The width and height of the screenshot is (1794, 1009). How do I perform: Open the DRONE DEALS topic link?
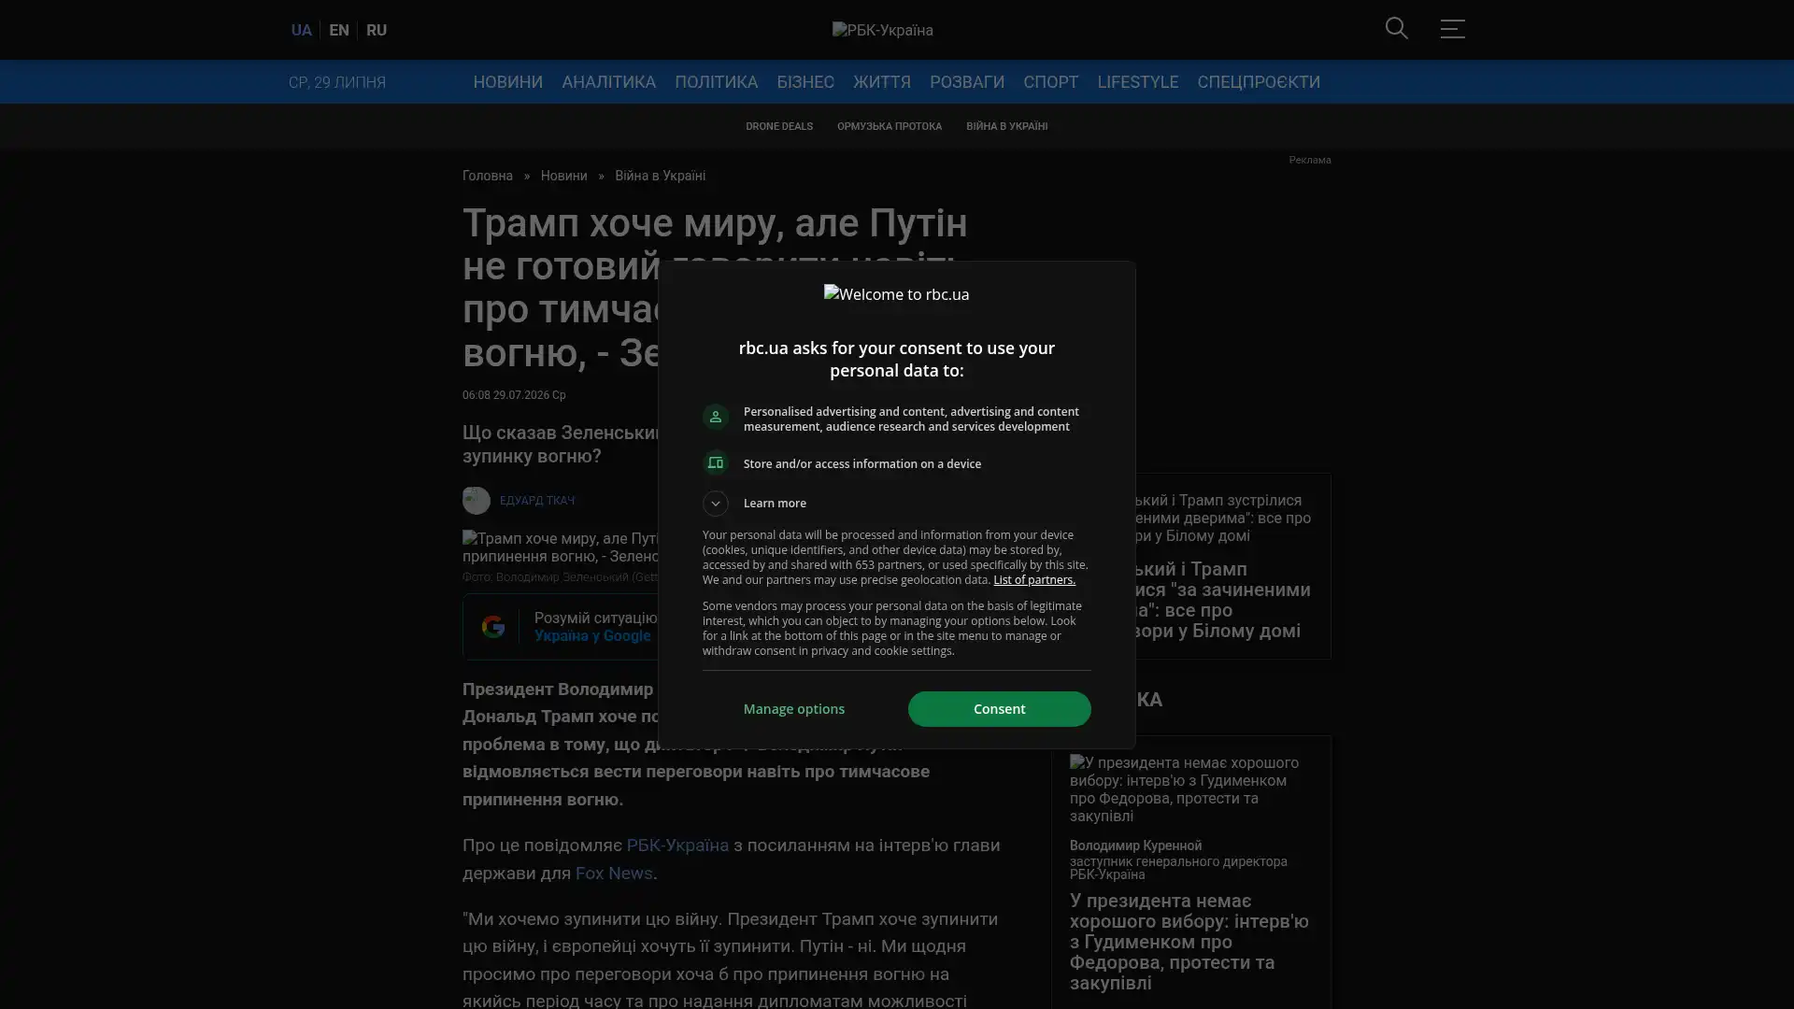[x=779, y=126]
